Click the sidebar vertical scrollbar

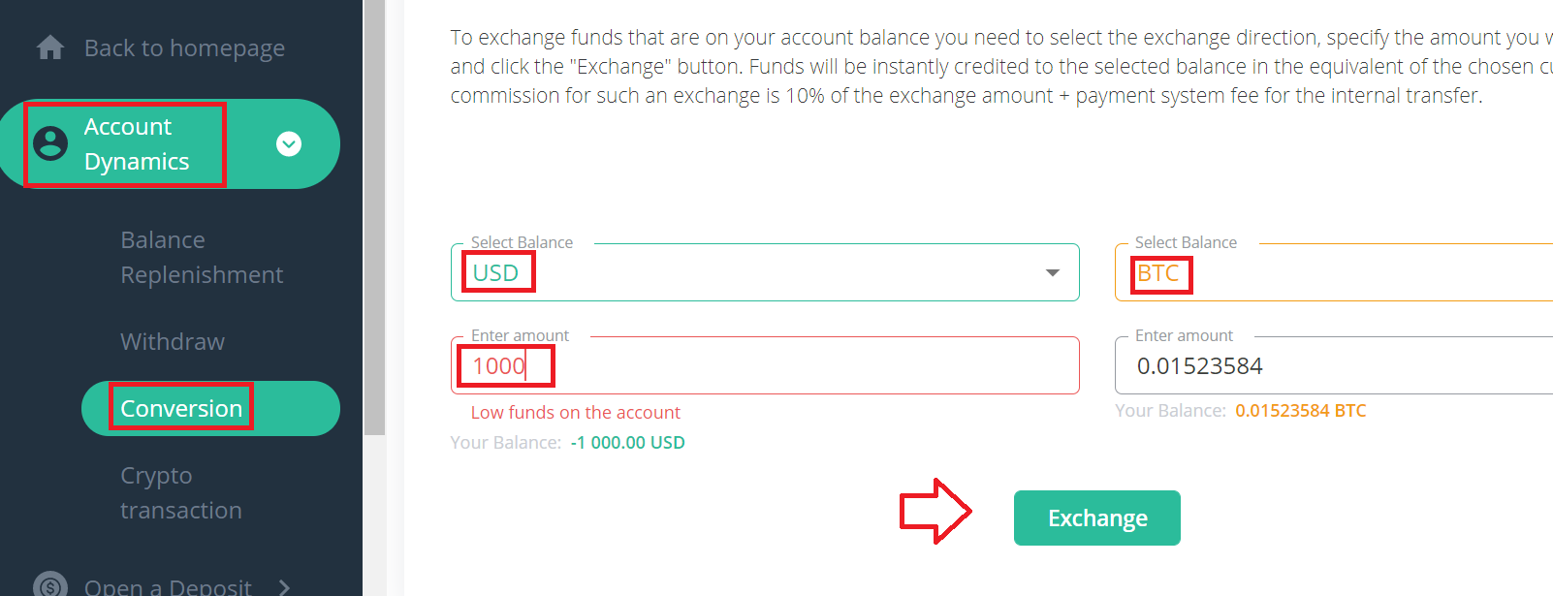[x=374, y=218]
